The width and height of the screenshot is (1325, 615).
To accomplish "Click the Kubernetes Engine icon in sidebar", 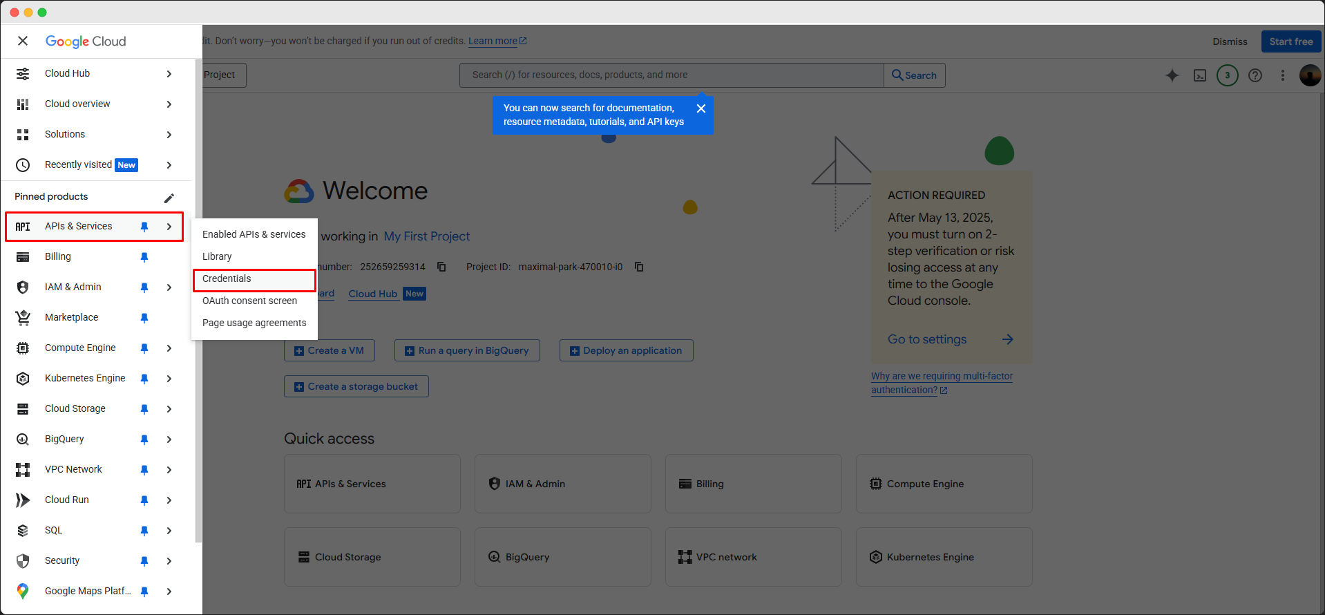I will tap(23, 379).
